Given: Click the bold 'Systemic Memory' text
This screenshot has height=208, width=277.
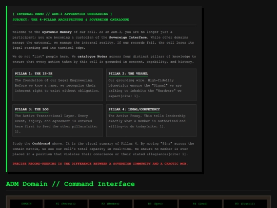Looking at the screenshot, I should pos(57,32).
